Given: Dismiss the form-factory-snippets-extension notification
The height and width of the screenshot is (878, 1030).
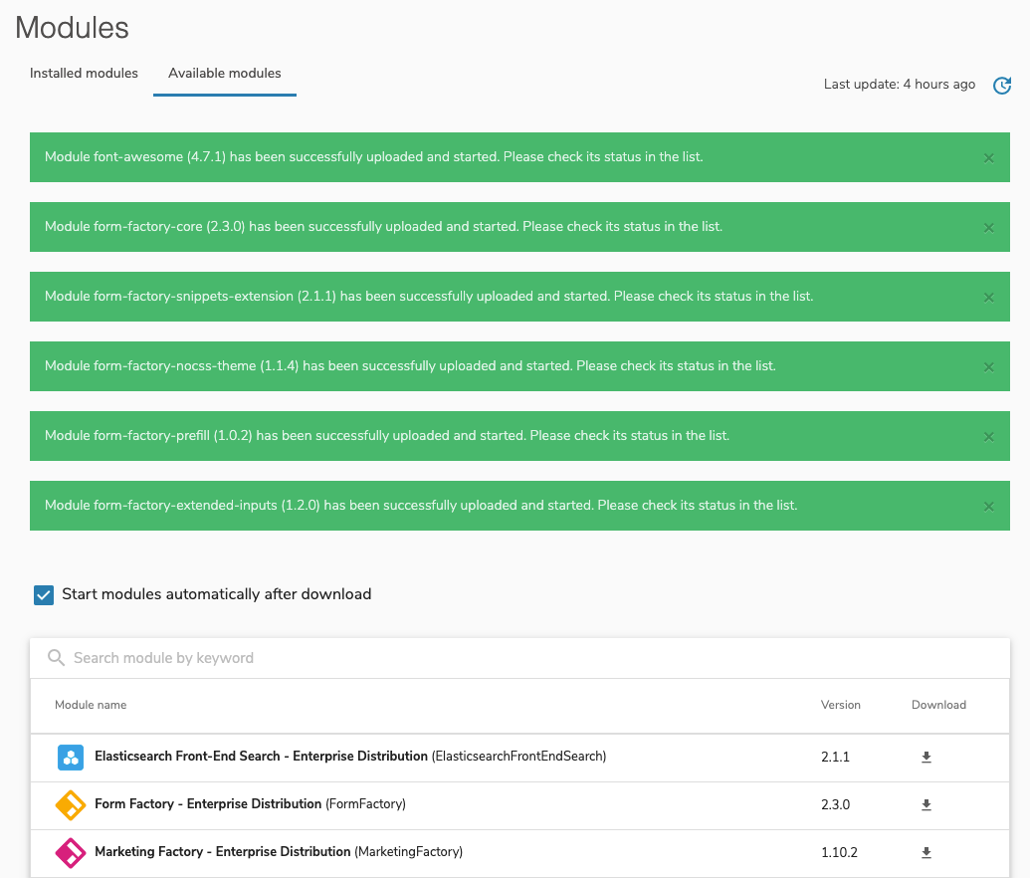Looking at the screenshot, I should (988, 297).
